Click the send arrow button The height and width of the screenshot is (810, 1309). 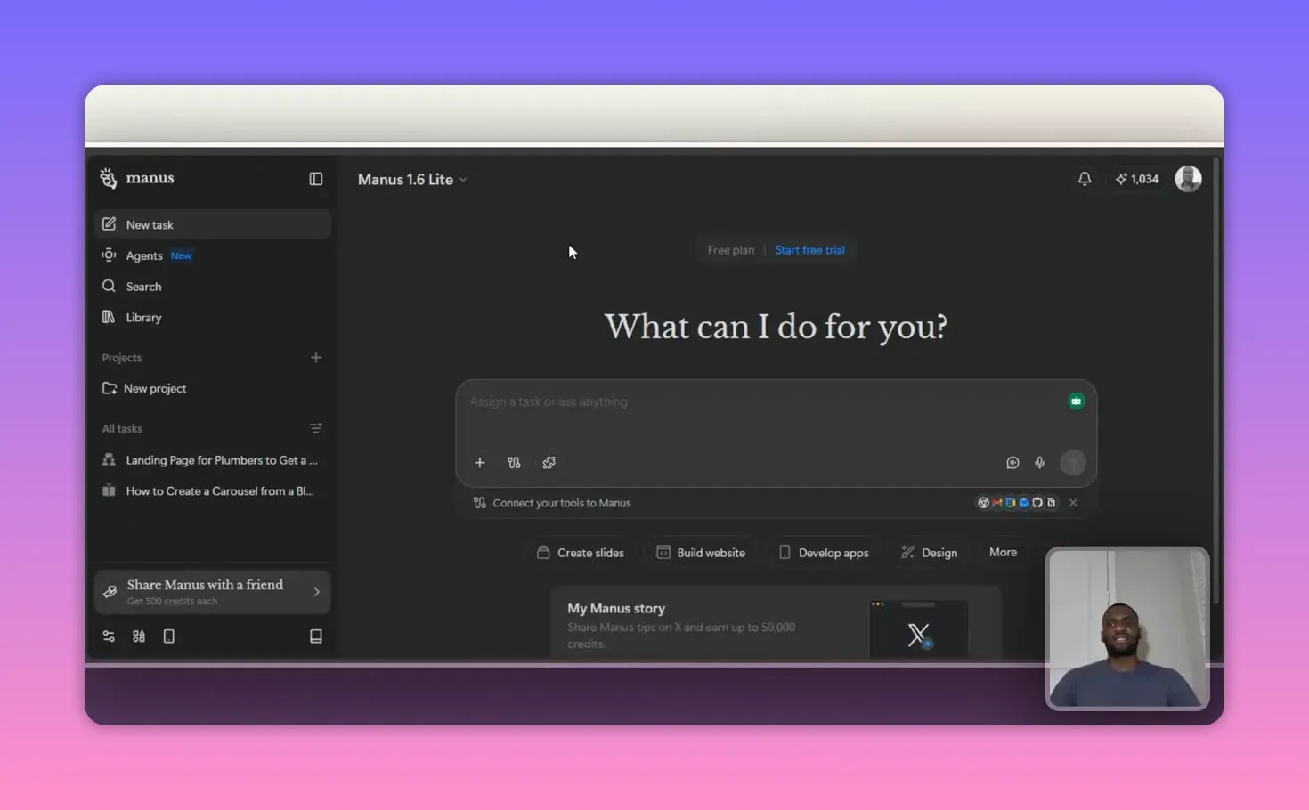pyautogui.click(x=1073, y=463)
